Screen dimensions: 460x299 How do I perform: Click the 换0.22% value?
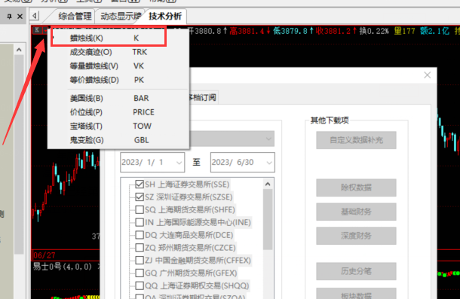pyautogui.click(x=374, y=31)
